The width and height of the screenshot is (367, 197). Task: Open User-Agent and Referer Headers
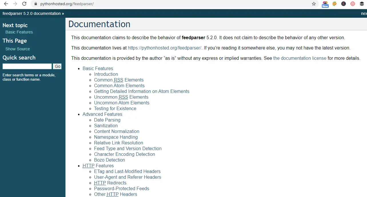tap(127, 177)
